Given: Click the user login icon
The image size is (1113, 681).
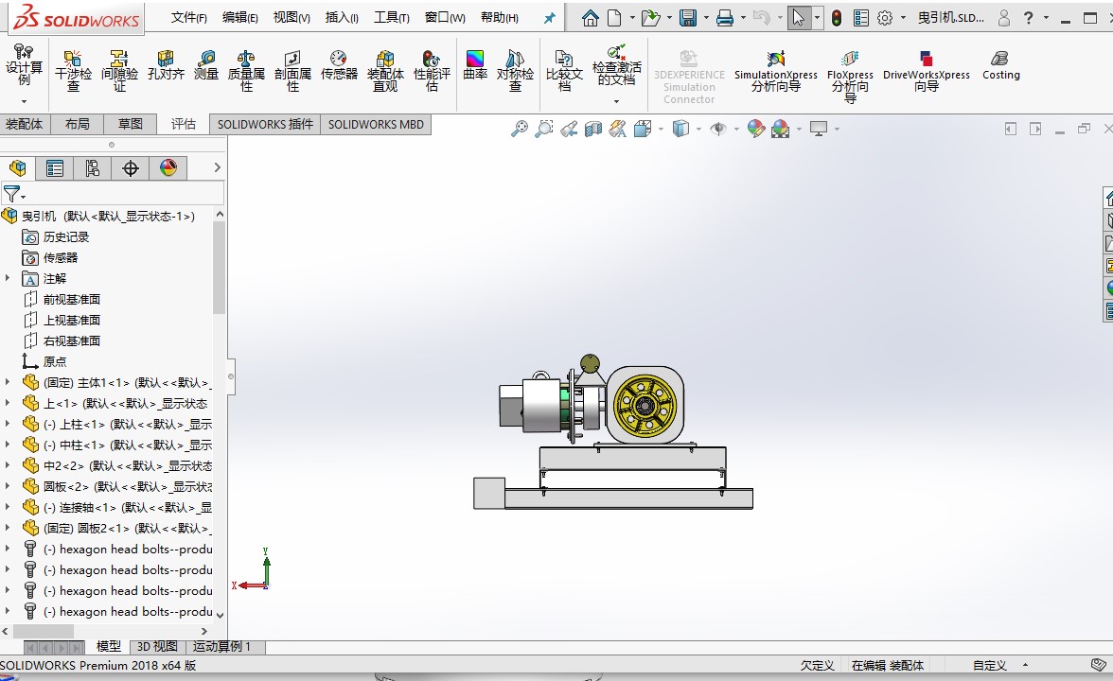Looking at the screenshot, I should pos(1003,19).
